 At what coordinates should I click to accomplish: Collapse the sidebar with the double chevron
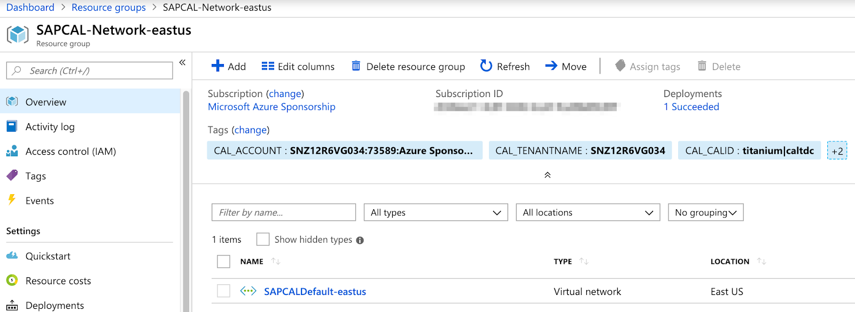(x=182, y=62)
